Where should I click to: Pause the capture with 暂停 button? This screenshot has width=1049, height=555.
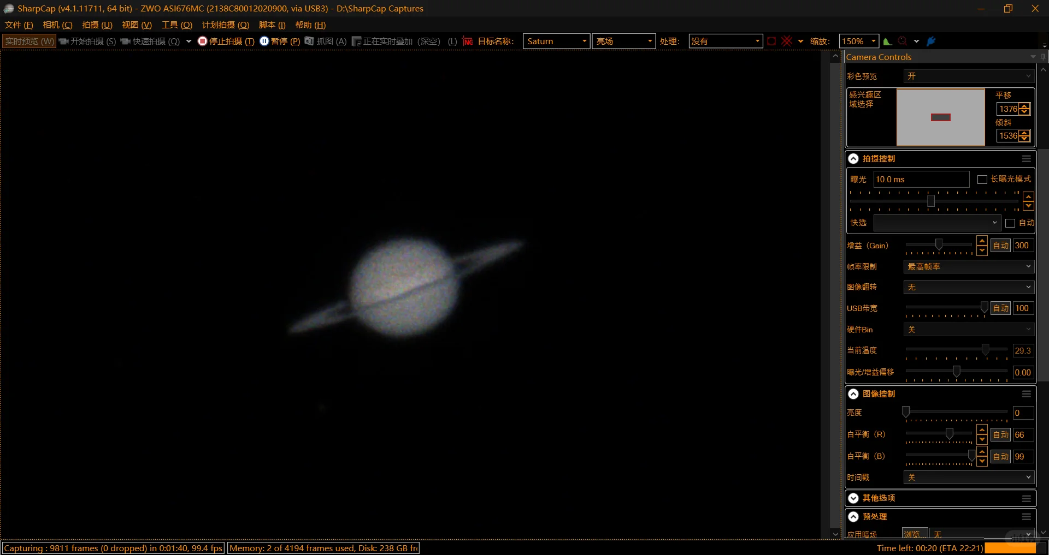(280, 41)
